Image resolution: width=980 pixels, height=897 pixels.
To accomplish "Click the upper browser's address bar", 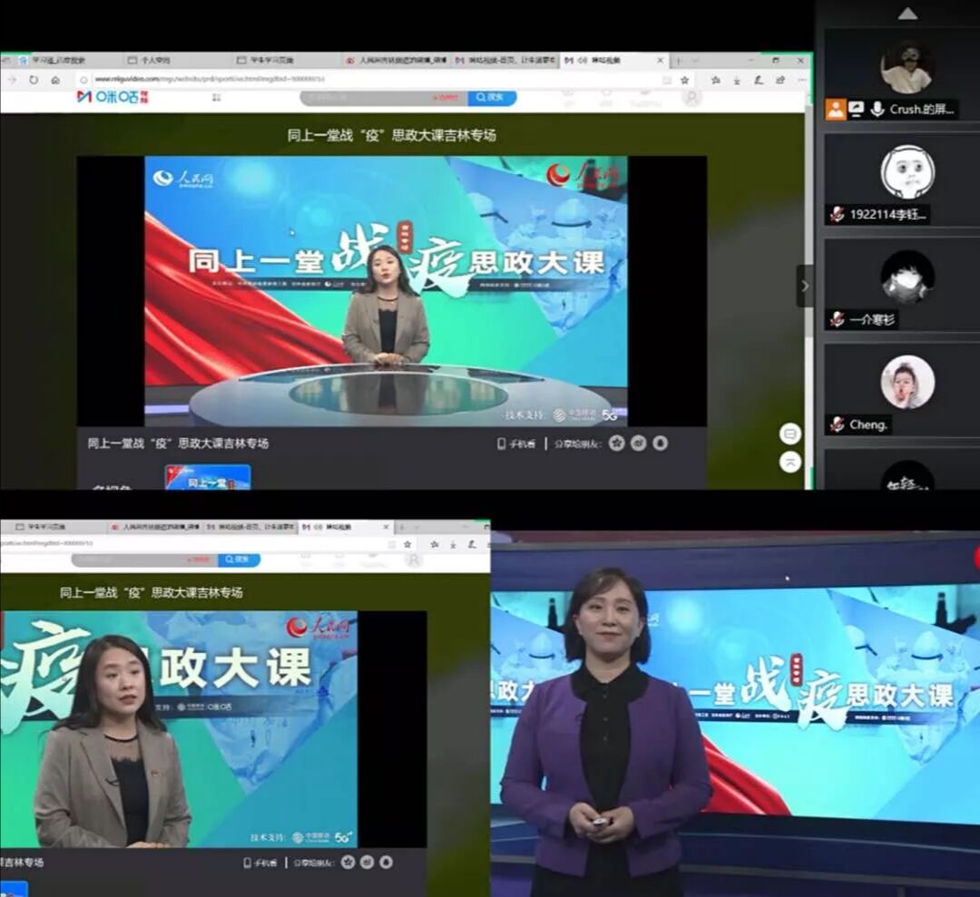I will (x=363, y=80).
